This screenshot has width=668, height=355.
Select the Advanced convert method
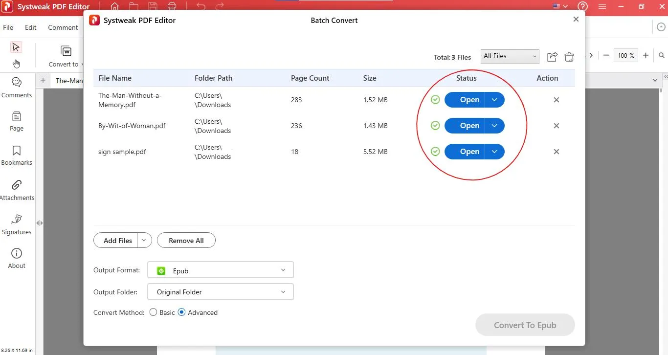click(182, 312)
